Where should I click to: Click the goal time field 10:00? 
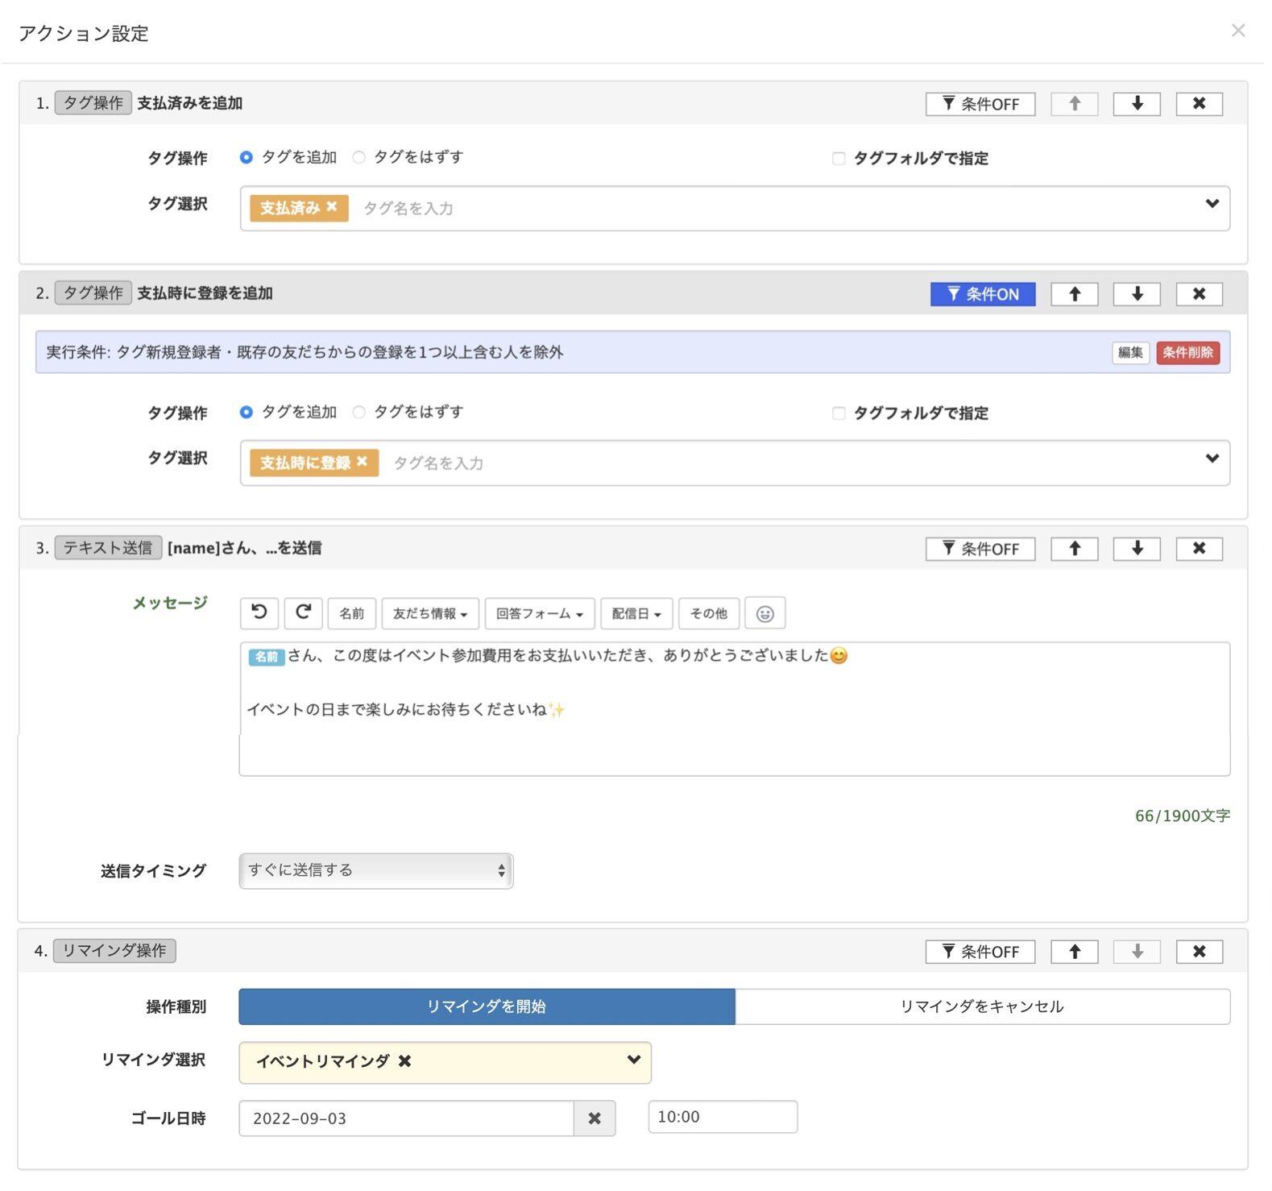(723, 1117)
